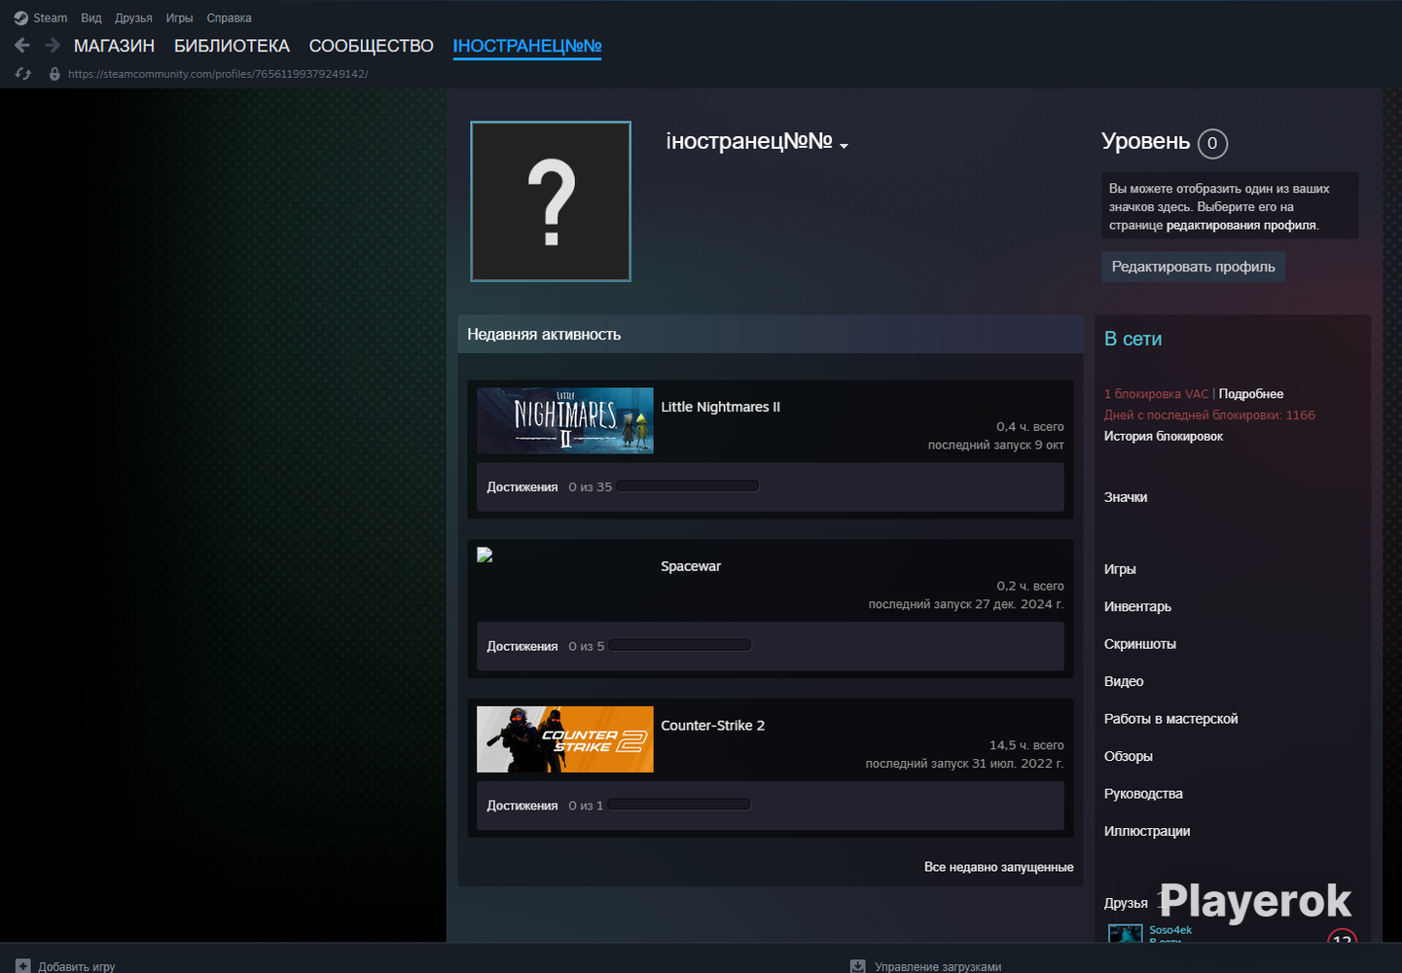
Task: Click the 0 из 1 achievements progress bar
Action: pos(679,806)
